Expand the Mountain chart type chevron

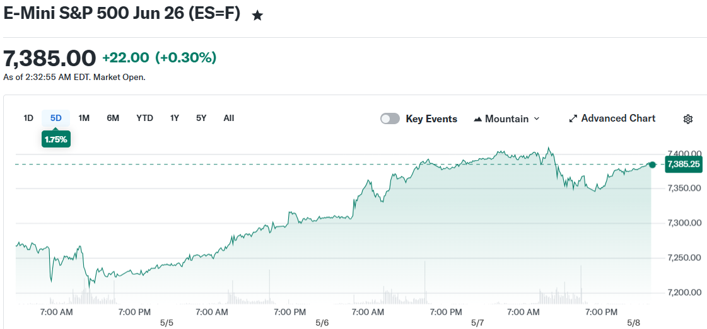pyautogui.click(x=537, y=119)
